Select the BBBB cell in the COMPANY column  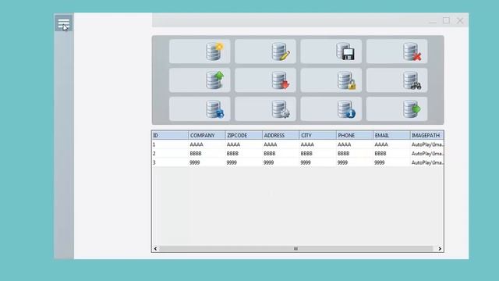tap(207, 153)
